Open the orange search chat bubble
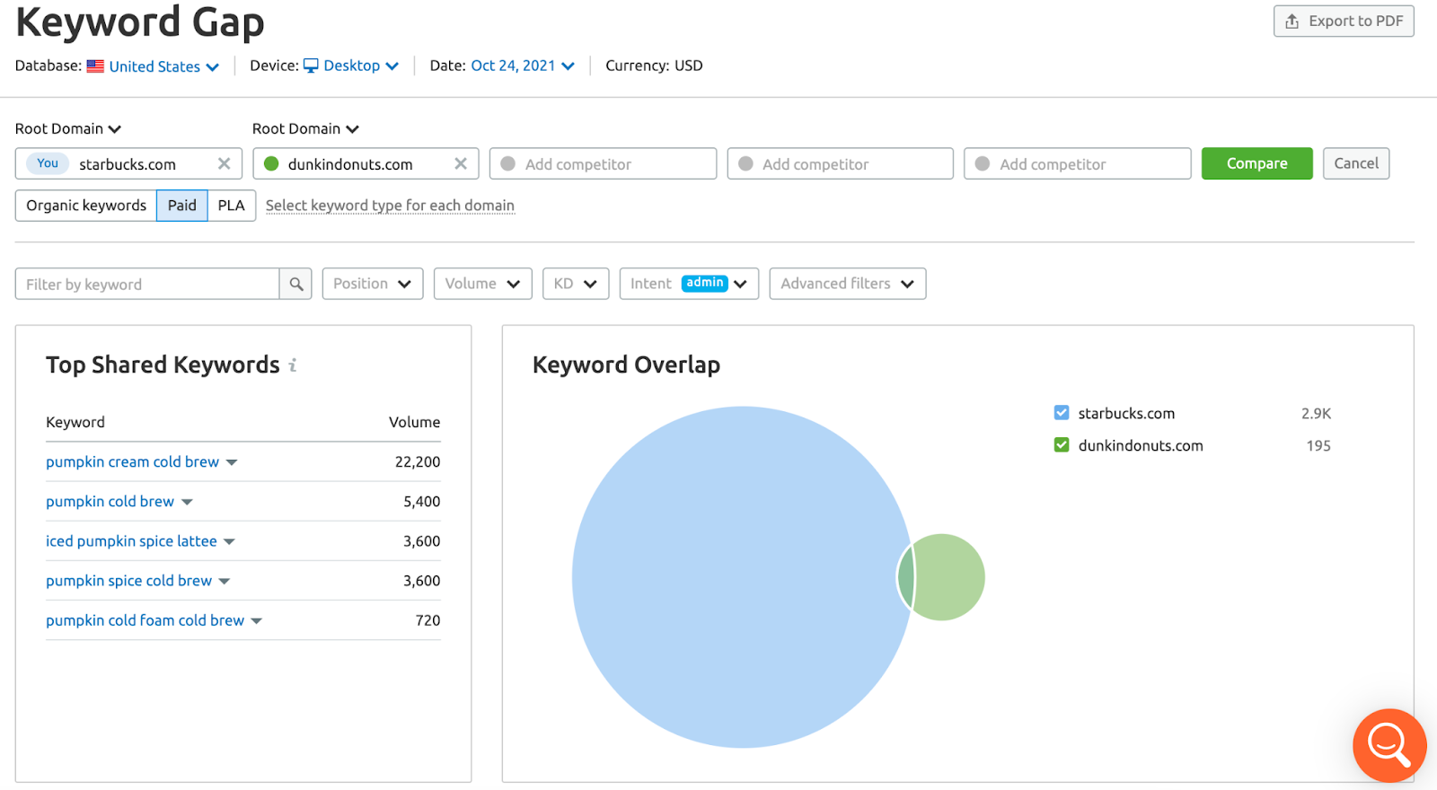 point(1389,745)
